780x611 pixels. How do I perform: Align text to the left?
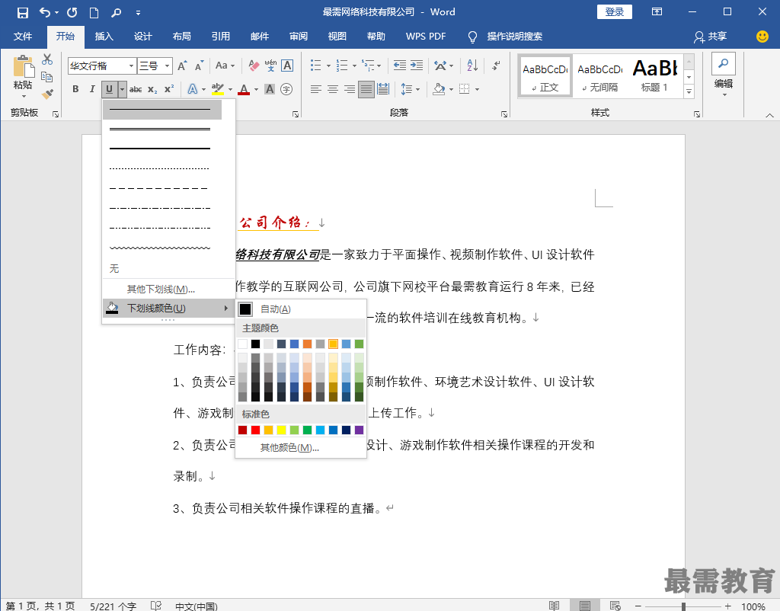tap(316, 89)
